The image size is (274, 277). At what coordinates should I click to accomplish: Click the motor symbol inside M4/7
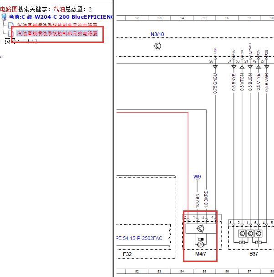point(201,245)
